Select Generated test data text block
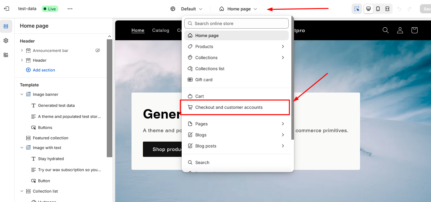 (56, 106)
